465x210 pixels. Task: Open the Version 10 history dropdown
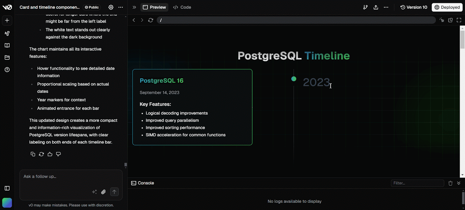click(414, 7)
